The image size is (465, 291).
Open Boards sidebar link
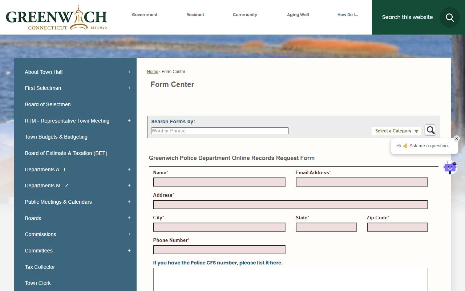point(33,218)
